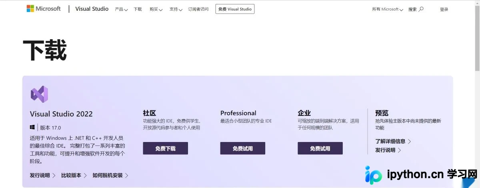Click the Professional edition heading

coord(238,113)
